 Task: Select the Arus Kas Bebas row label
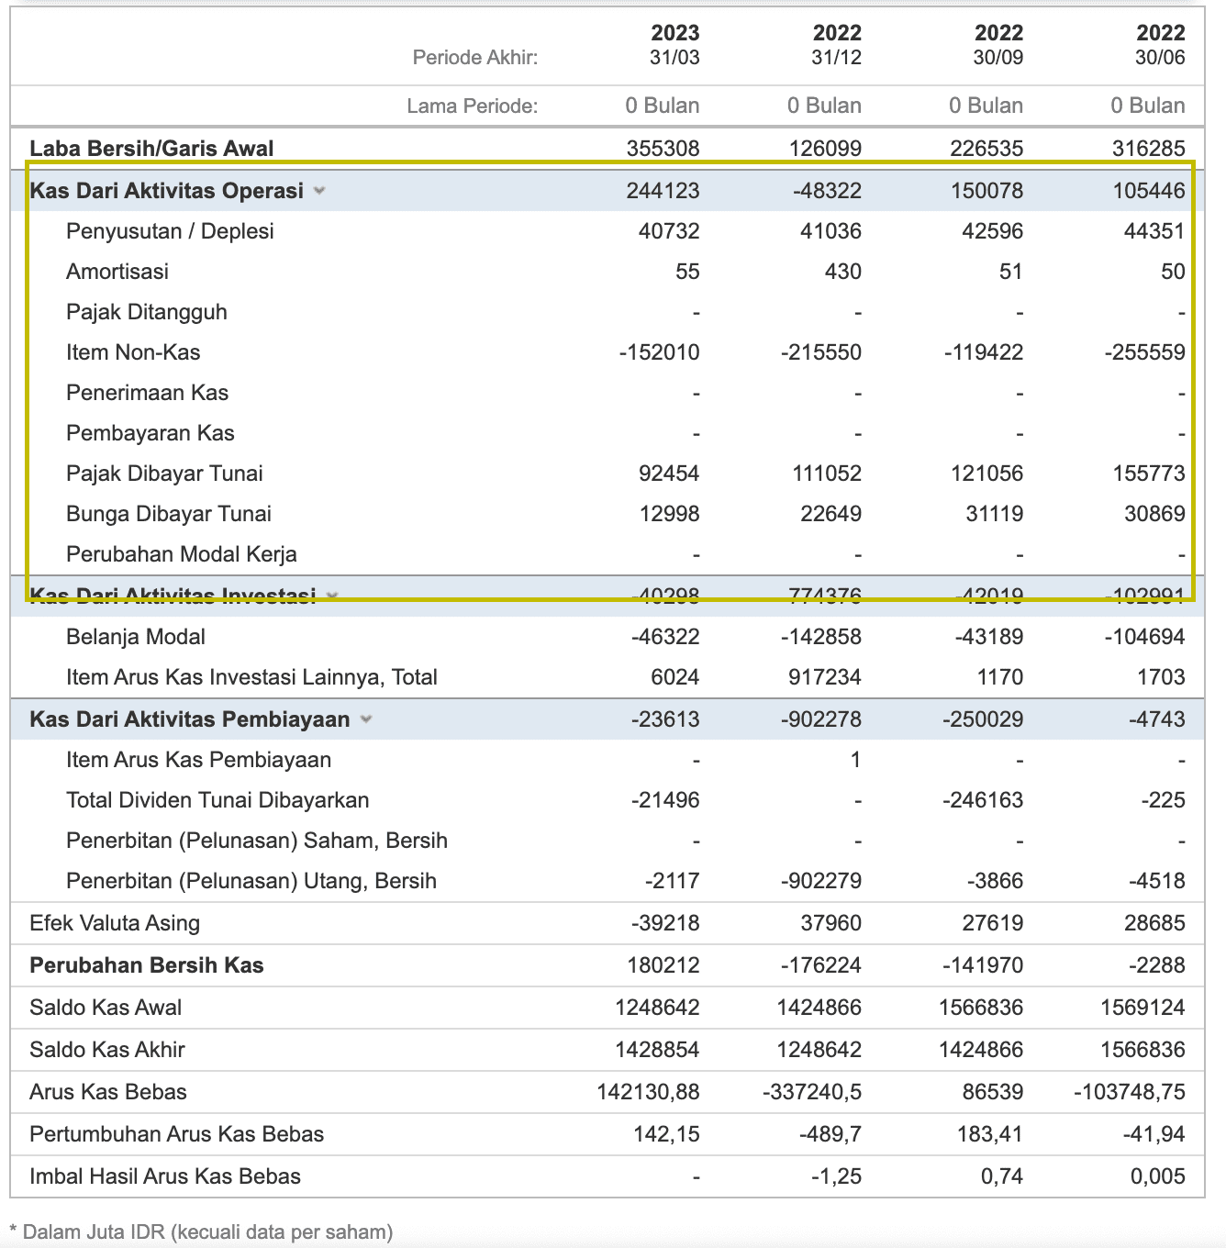pyautogui.click(x=108, y=1092)
